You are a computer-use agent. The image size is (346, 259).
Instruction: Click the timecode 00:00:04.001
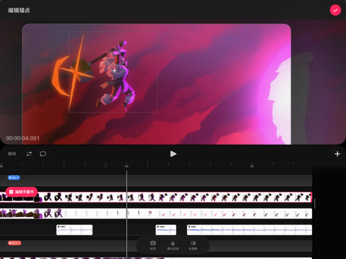23,138
